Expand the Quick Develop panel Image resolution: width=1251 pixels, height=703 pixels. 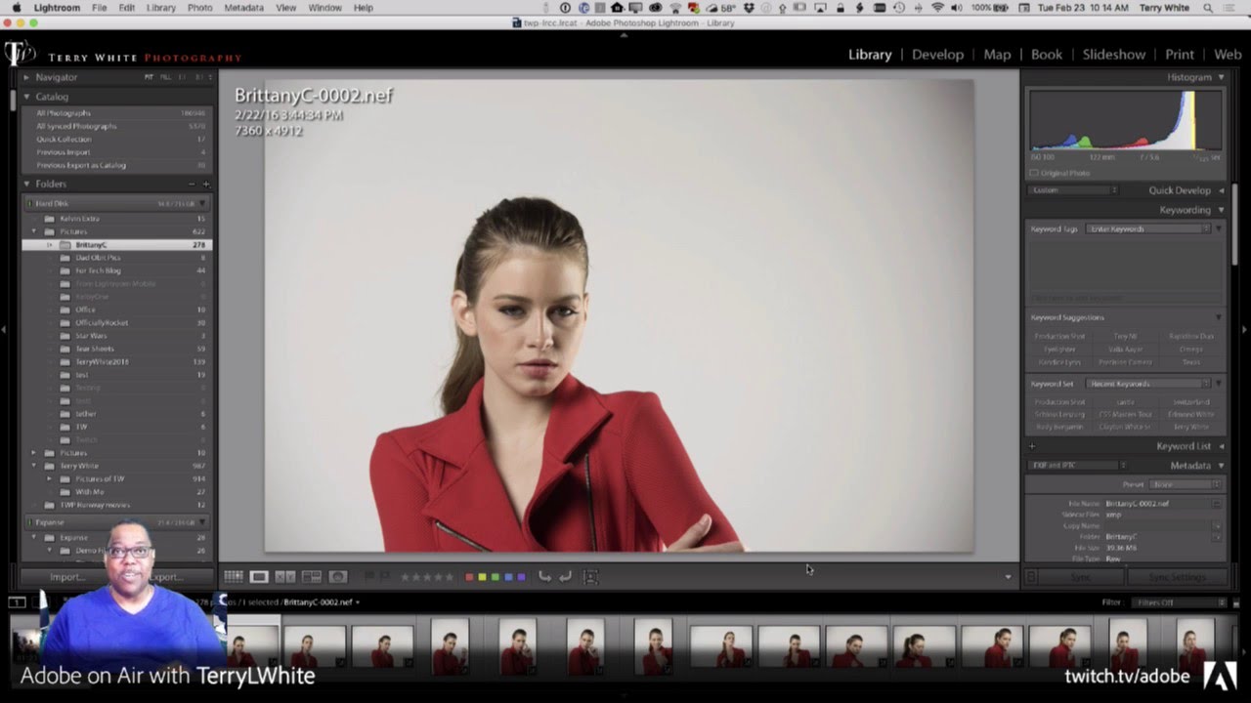[x=1221, y=190]
